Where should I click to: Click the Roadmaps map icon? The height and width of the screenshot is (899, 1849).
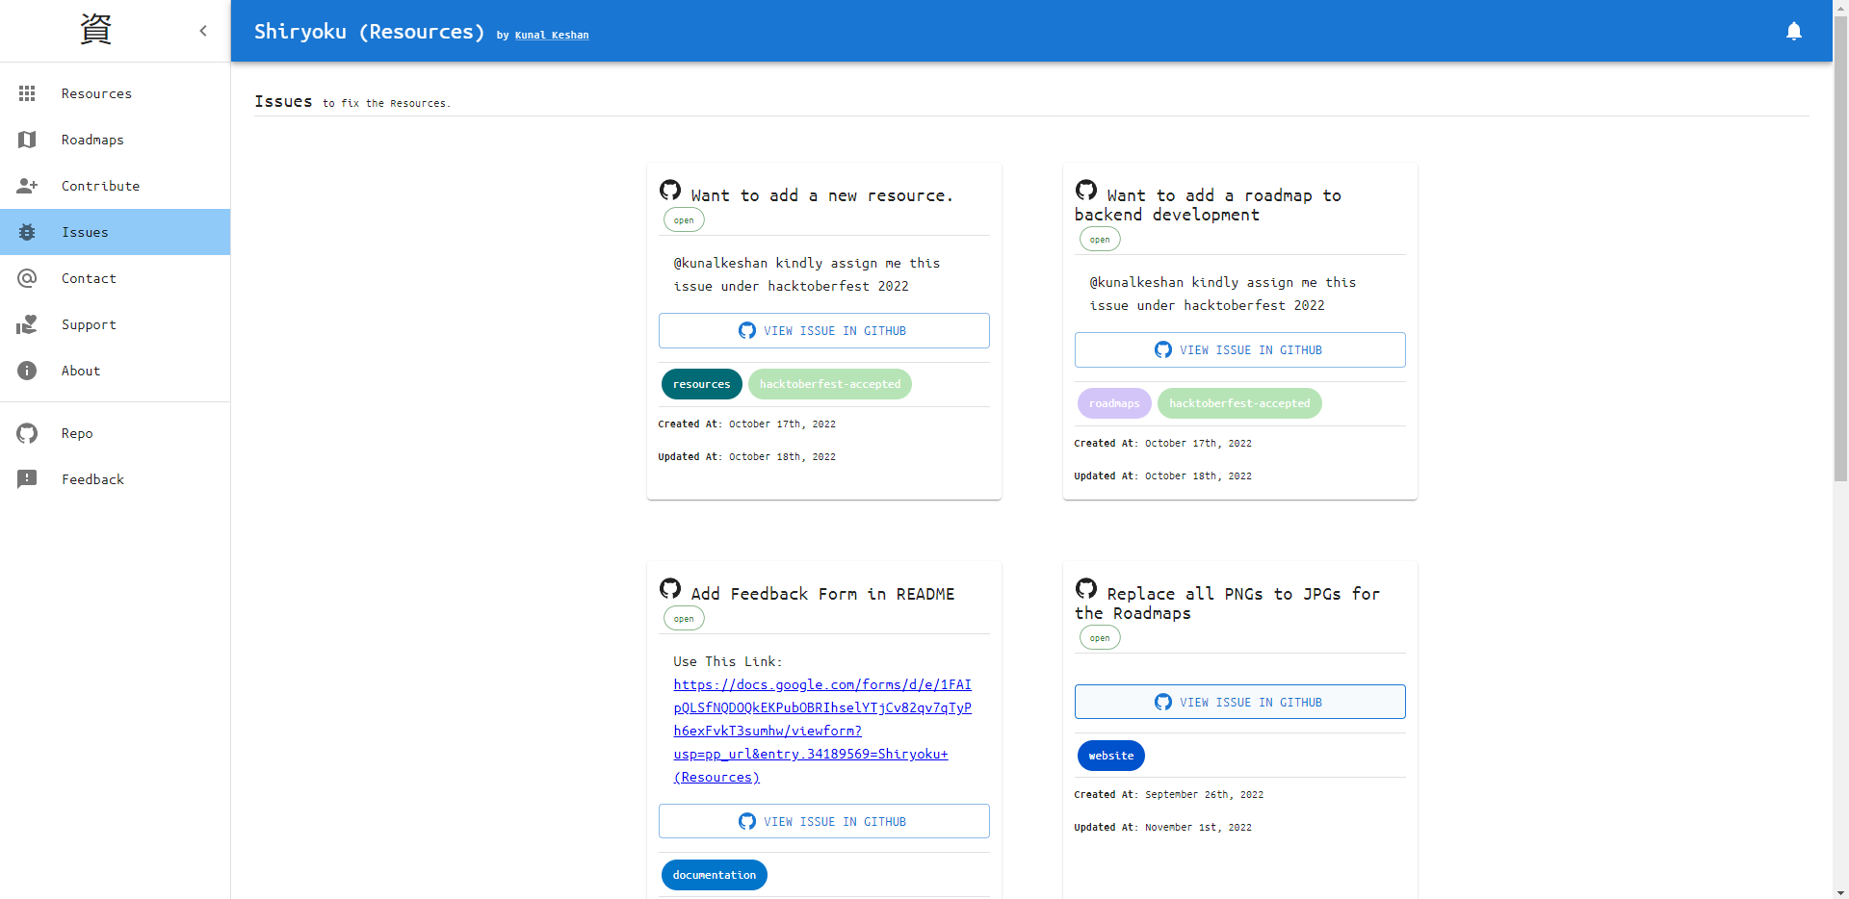(x=27, y=140)
